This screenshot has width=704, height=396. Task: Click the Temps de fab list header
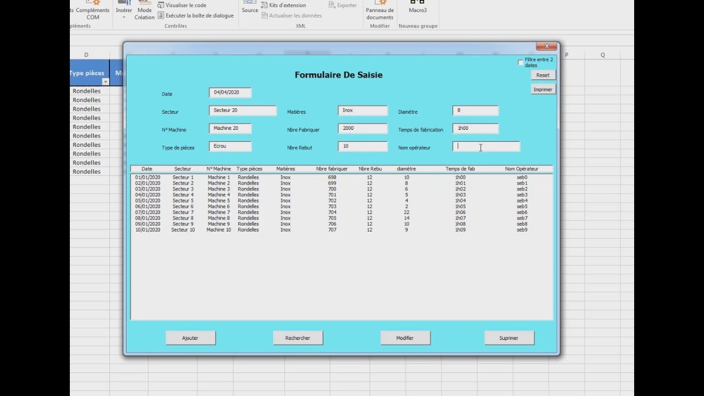460,169
